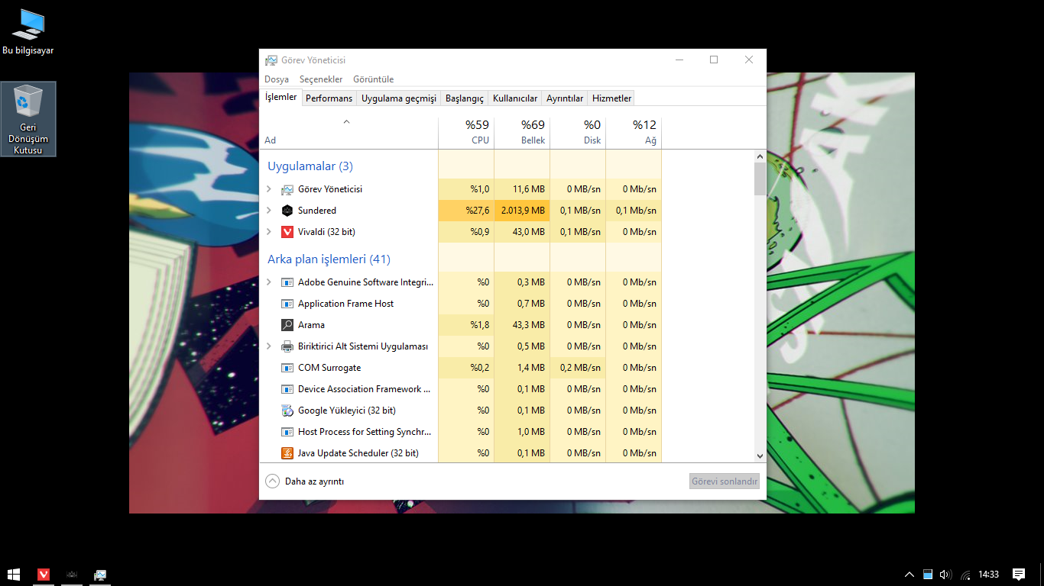Screen dimensions: 1044x586
Task: Click the Uygulamalar (3) group header
Action: tap(310, 166)
